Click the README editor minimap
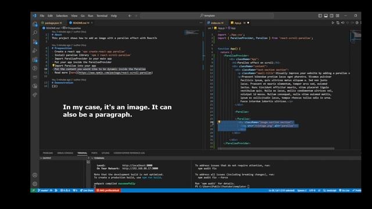Image resolution: width=372 pixels, height=209 pixels. [192, 33]
